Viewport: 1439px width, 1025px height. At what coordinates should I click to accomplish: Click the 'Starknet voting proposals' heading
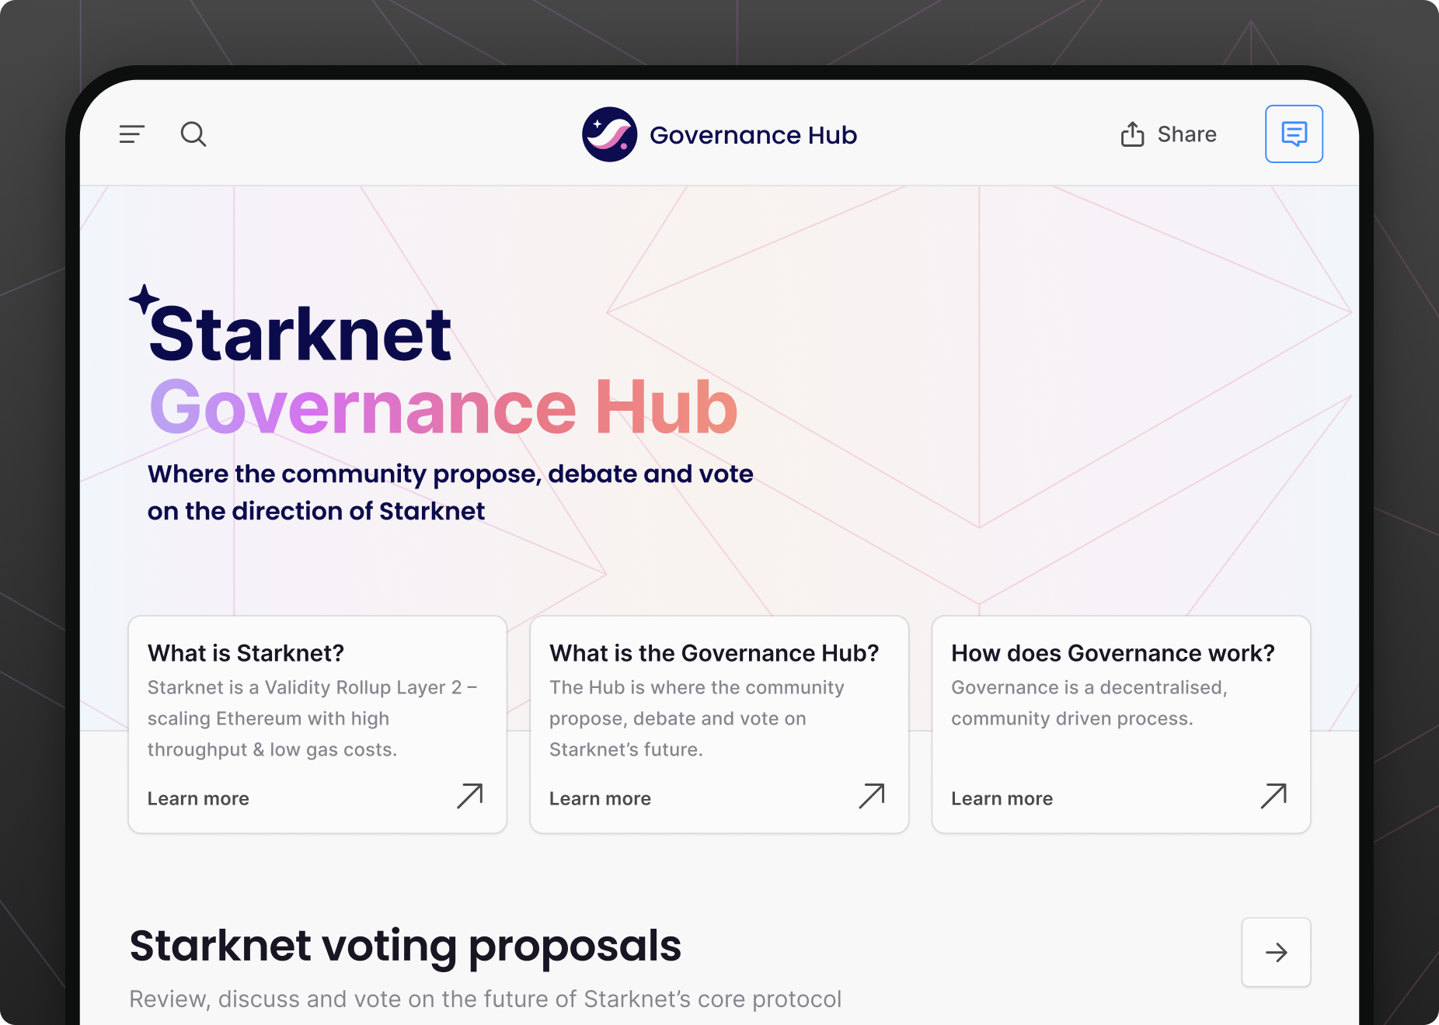coord(406,944)
